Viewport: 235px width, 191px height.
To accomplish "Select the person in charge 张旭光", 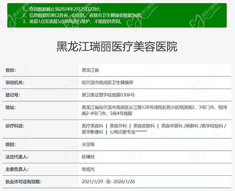I will pyautogui.click(x=88, y=170).
